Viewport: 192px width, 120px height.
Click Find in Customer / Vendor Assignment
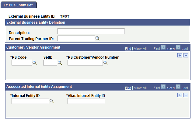[x=128, y=49]
